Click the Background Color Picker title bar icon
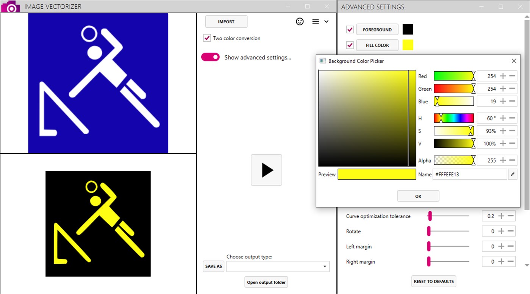Image resolution: width=530 pixels, height=294 pixels. (x=322, y=61)
